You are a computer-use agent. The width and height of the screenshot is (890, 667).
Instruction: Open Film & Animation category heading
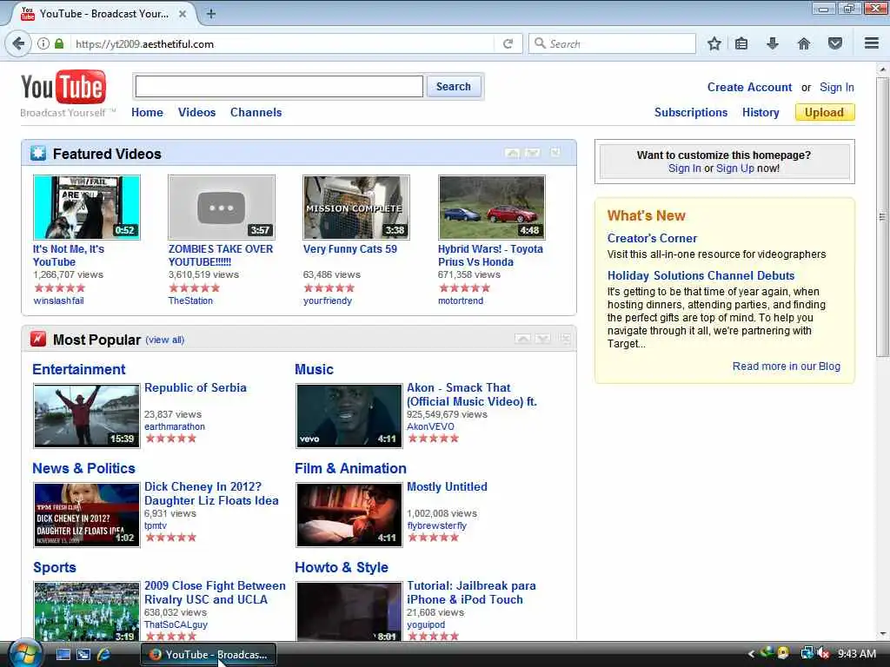(x=350, y=468)
